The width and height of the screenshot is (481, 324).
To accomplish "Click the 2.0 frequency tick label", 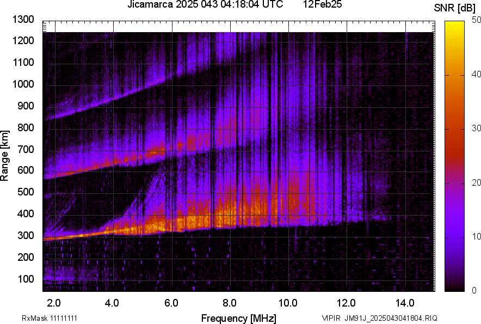I will 54,303.
